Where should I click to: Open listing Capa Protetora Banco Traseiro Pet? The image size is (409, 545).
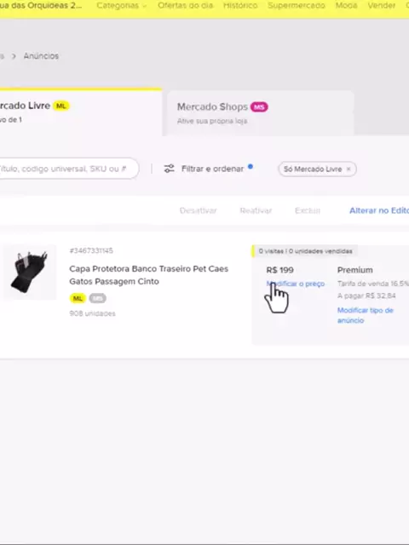pos(148,275)
